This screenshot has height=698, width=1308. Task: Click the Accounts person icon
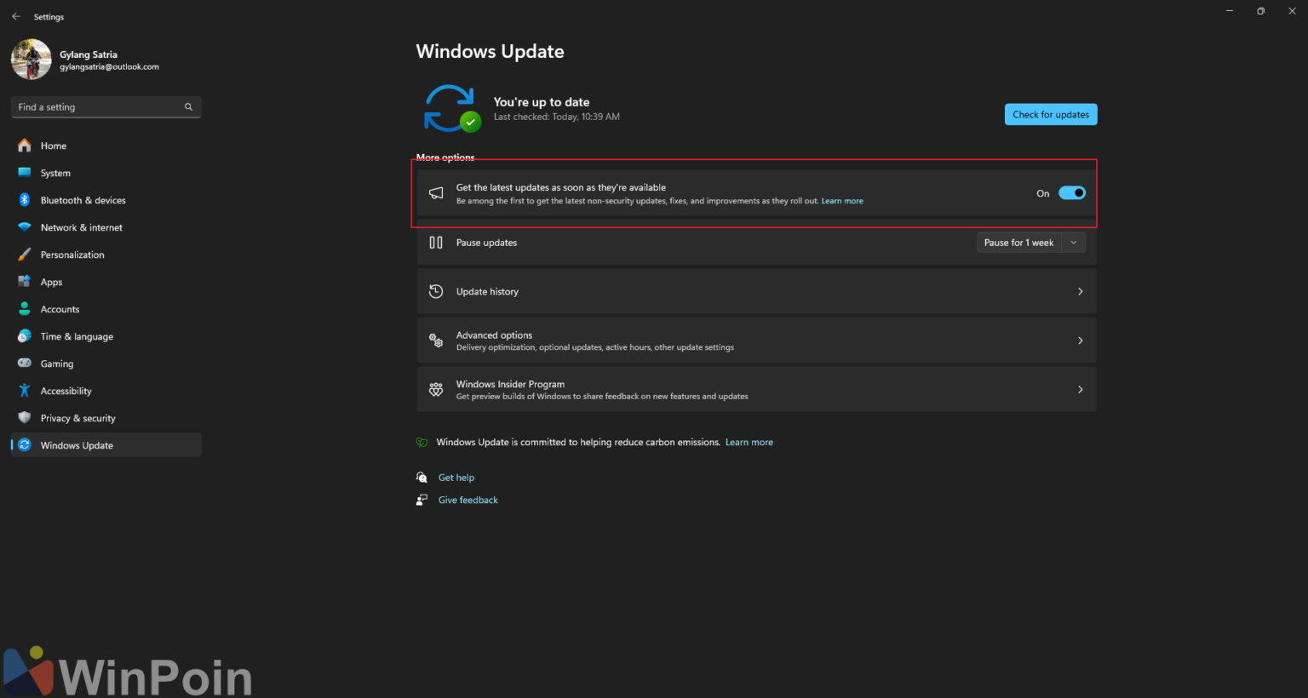coord(25,309)
